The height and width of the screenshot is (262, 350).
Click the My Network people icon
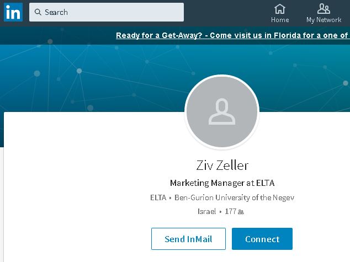point(324,9)
